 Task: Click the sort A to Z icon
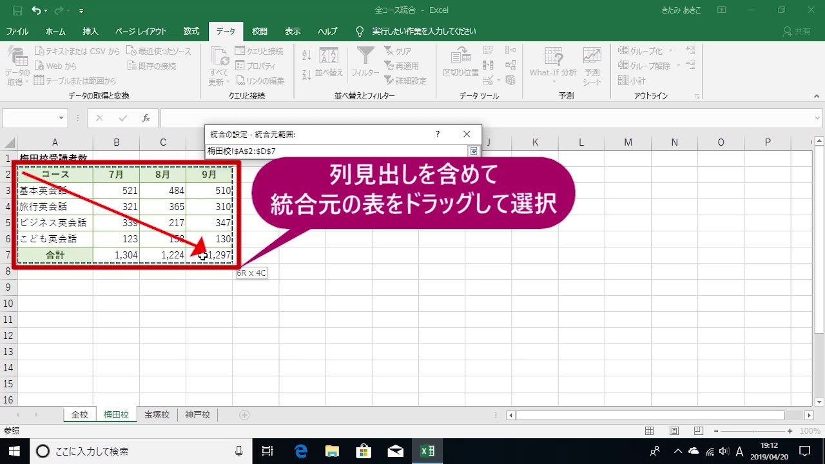[x=306, y=56]
